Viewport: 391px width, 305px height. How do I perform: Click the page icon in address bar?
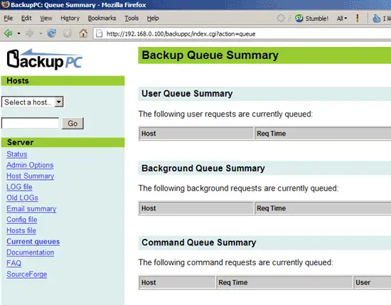point(100,33)
